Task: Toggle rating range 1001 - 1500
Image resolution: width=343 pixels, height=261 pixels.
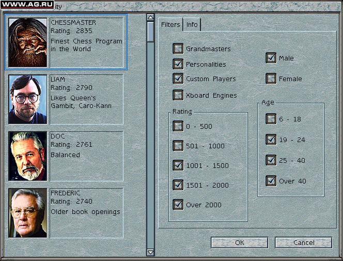Action: 178,165
